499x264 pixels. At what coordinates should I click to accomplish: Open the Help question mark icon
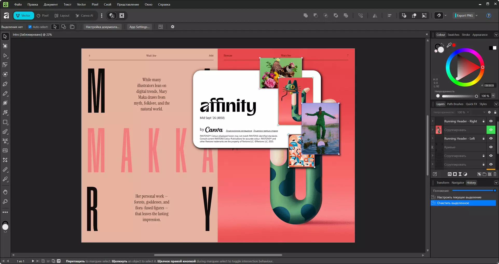(489, 16)
